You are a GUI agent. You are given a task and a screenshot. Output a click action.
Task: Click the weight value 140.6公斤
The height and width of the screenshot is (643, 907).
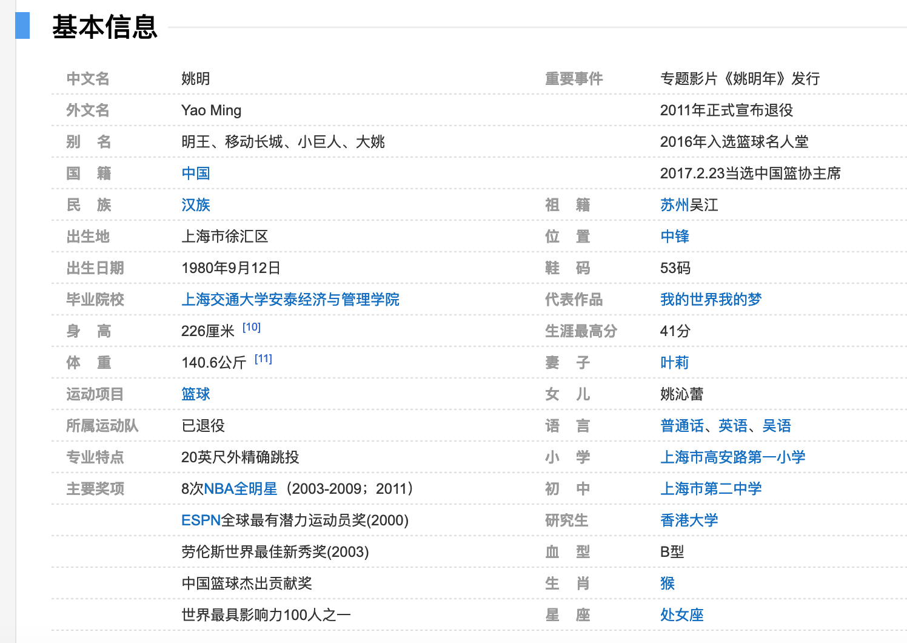(214, 363)
